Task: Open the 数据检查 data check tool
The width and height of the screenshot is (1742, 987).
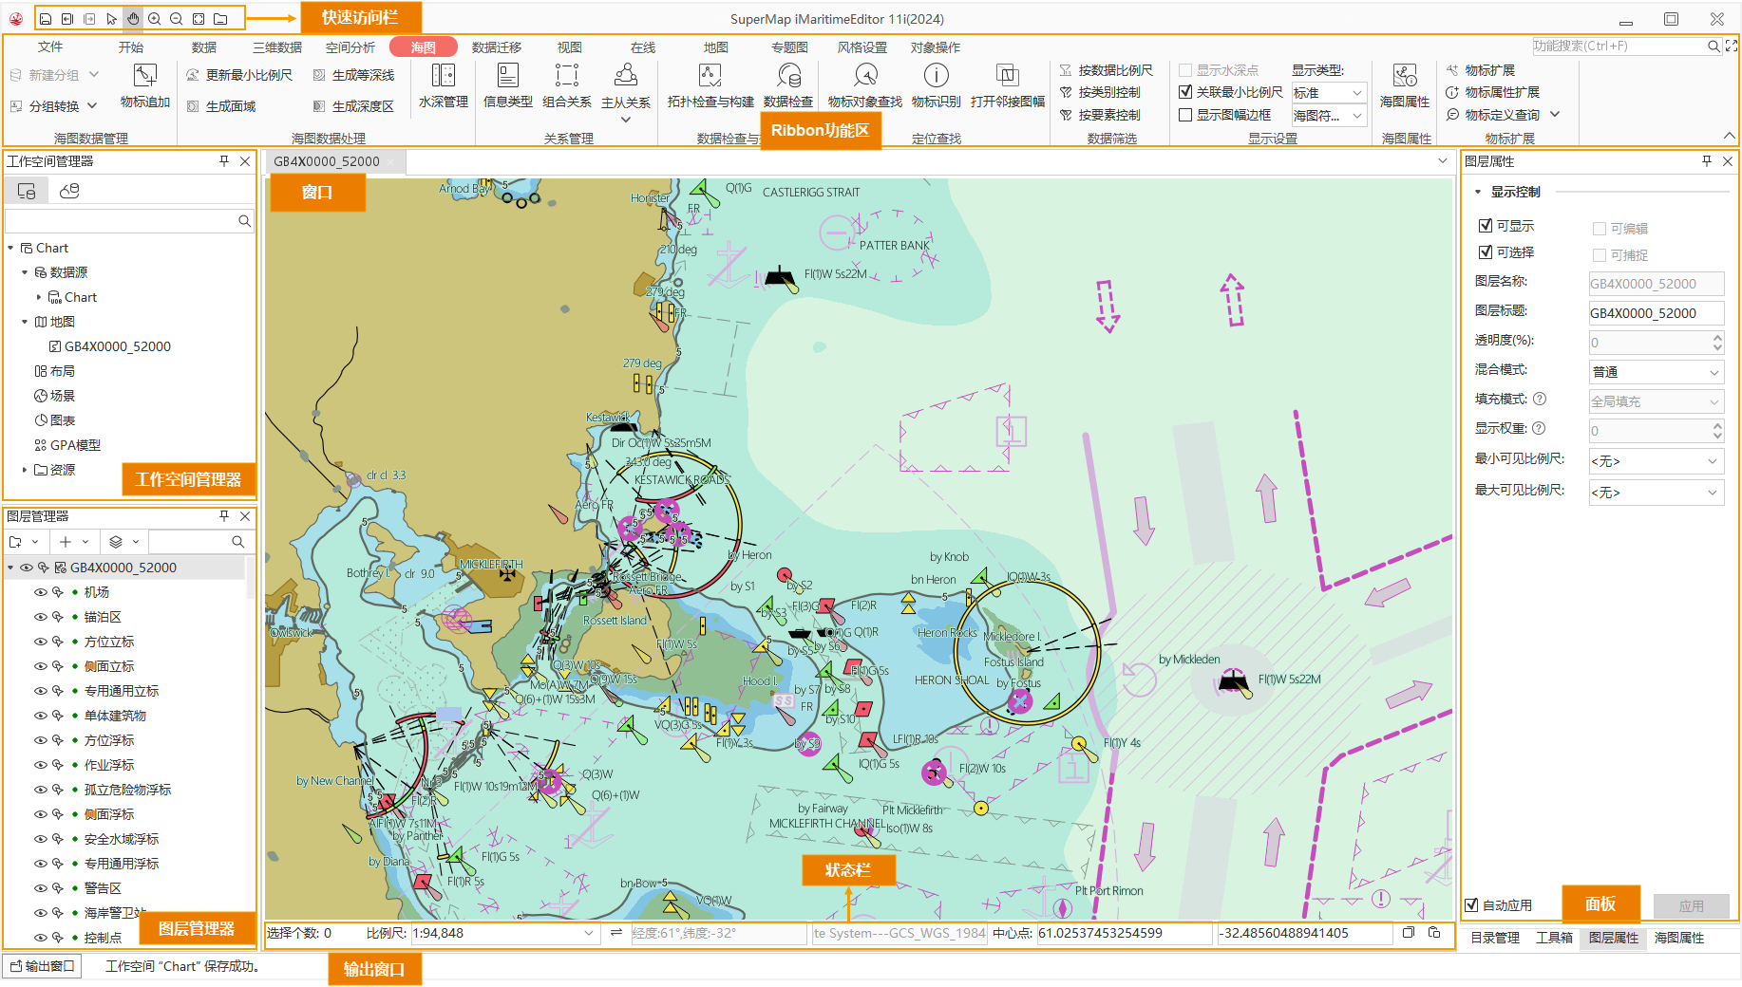Action: [787, 84]
